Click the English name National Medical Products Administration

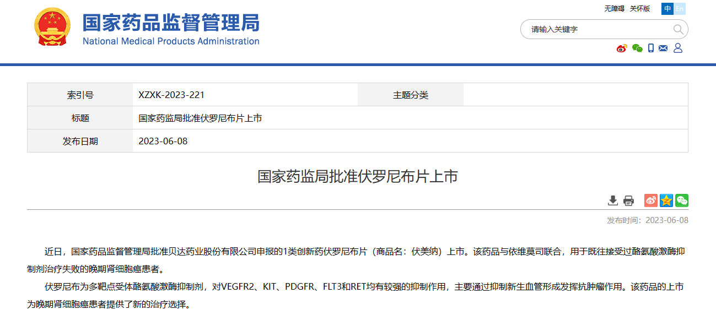(x=171, y=41)
